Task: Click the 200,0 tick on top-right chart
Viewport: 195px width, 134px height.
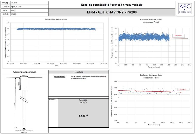Action: [190, 65]
